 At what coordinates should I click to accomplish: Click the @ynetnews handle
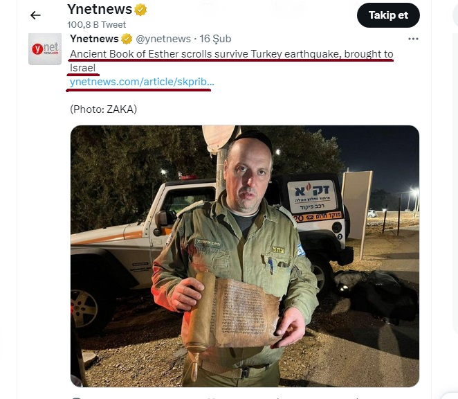coord(163,39)
